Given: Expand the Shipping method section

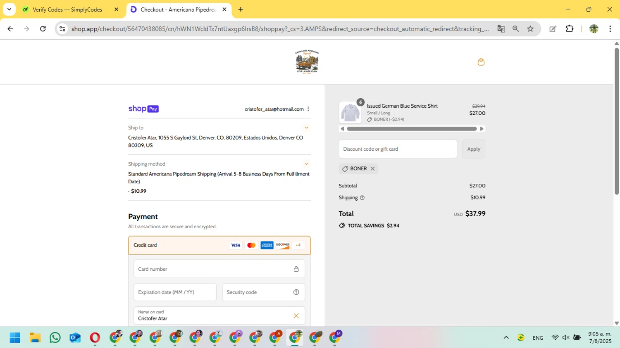Looking at the screenshot, I should click(x=306, y=164).
